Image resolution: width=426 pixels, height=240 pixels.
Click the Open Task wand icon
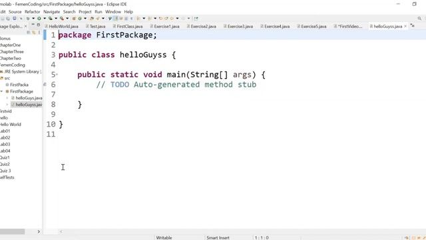[x=98, y=19]
